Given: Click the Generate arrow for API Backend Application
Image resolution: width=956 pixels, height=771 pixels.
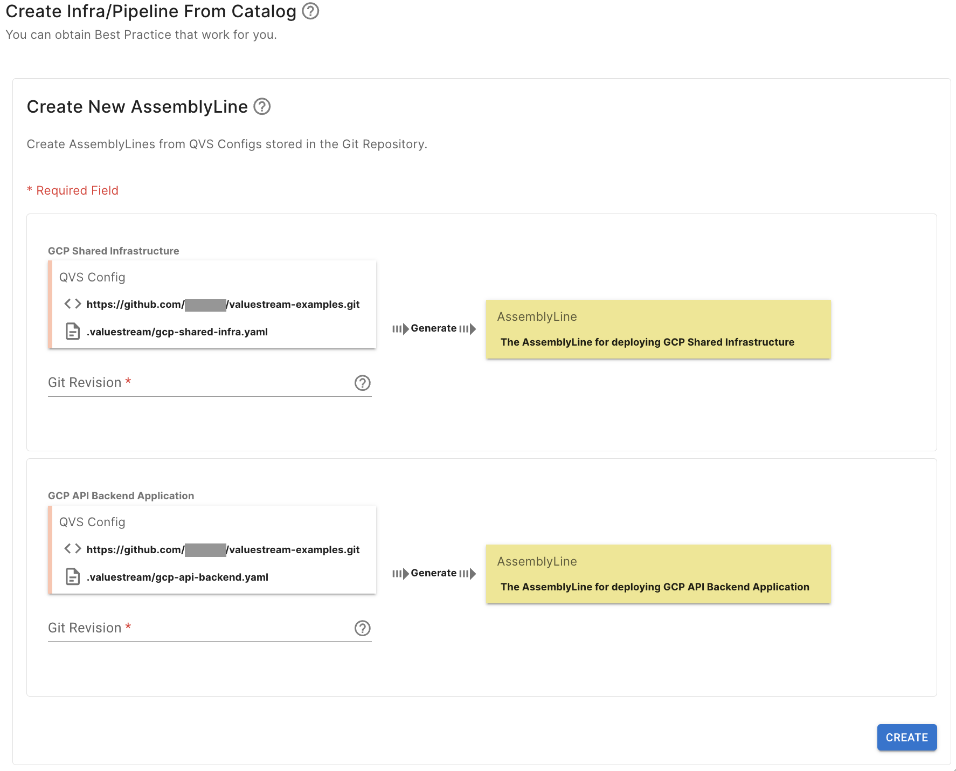Looking at the screenshot, I should click(x=434, y=574).
